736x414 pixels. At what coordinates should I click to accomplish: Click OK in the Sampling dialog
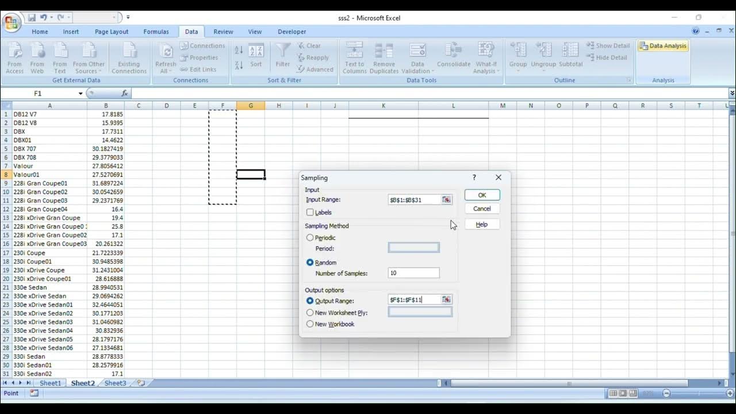pyautogui.click(x=482, y=195)
